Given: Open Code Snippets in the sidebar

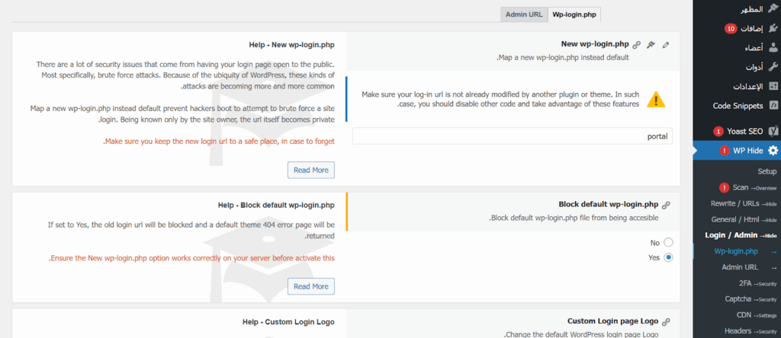Looking at the screenshot, I should 738,105.
